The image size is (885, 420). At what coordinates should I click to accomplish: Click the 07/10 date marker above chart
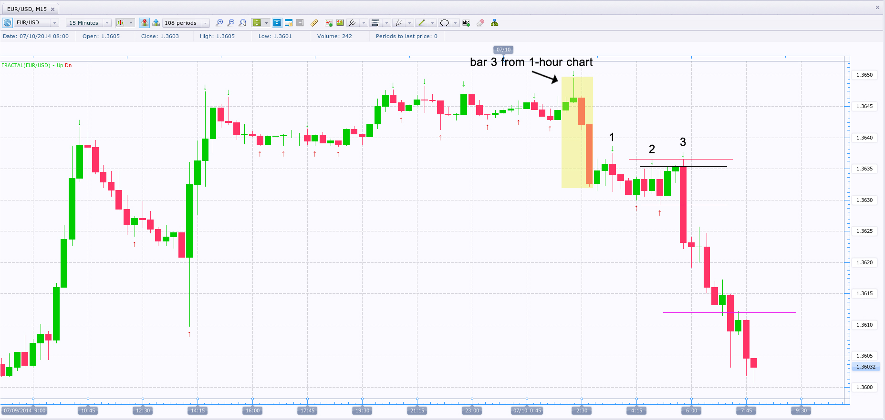[503, 50]
